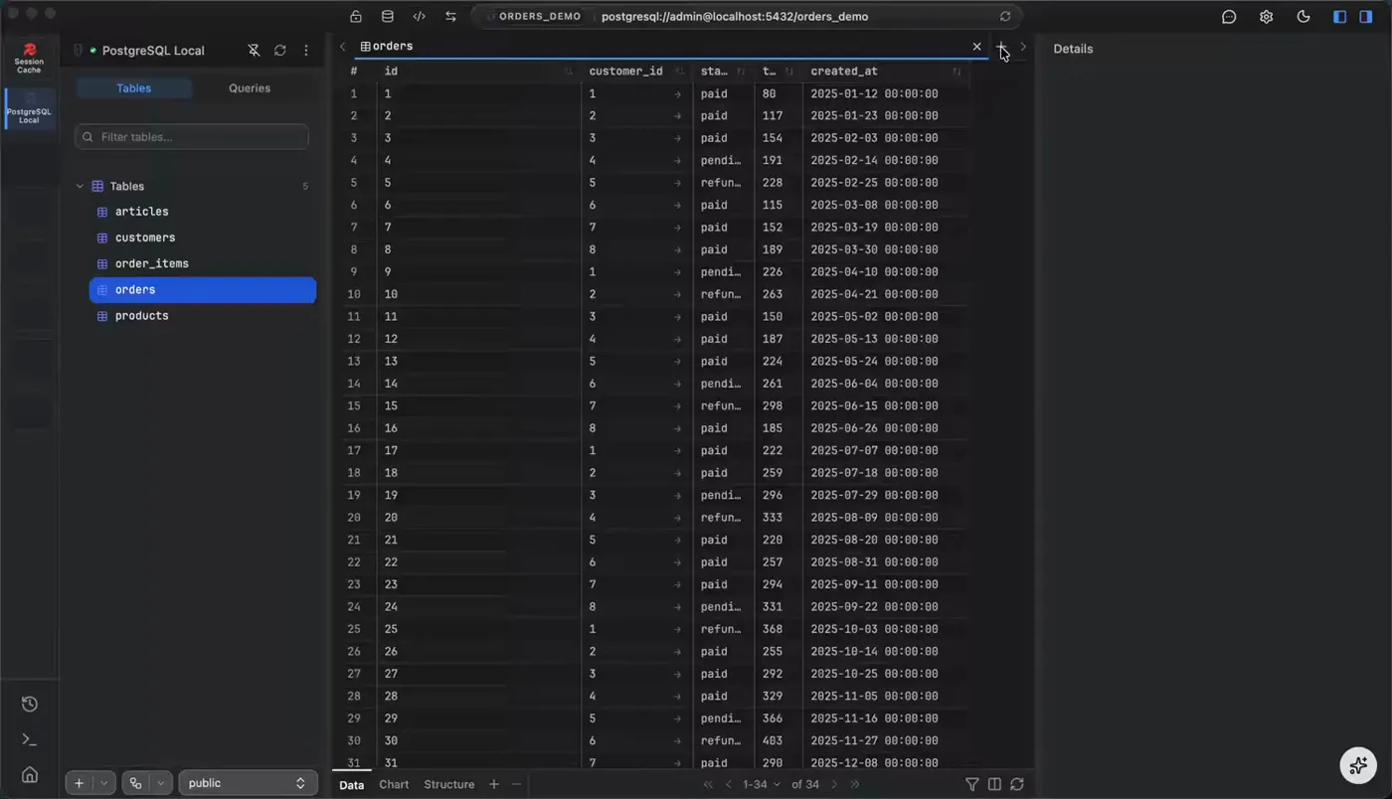The image size is (1392, 799).
Task: Switch to the Data view tab
Action: click(352, 784)
